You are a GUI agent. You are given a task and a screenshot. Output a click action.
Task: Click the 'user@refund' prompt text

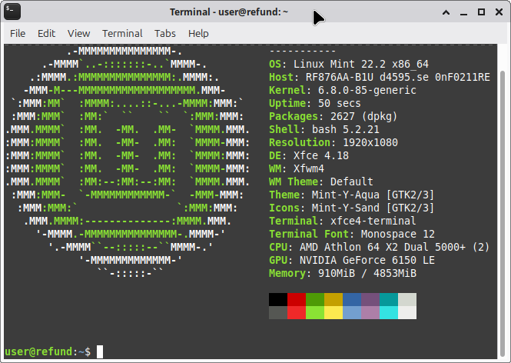pos(38,351)
